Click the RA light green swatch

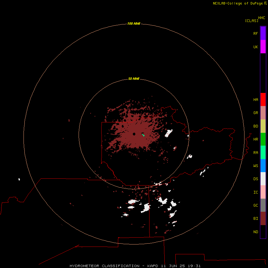(x=263, y=152)
